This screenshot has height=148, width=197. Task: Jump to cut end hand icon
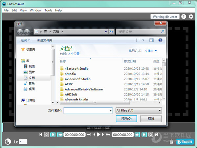point(137,135)
